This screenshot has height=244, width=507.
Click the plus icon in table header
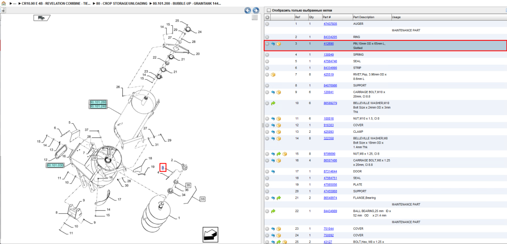coord(267,17)
